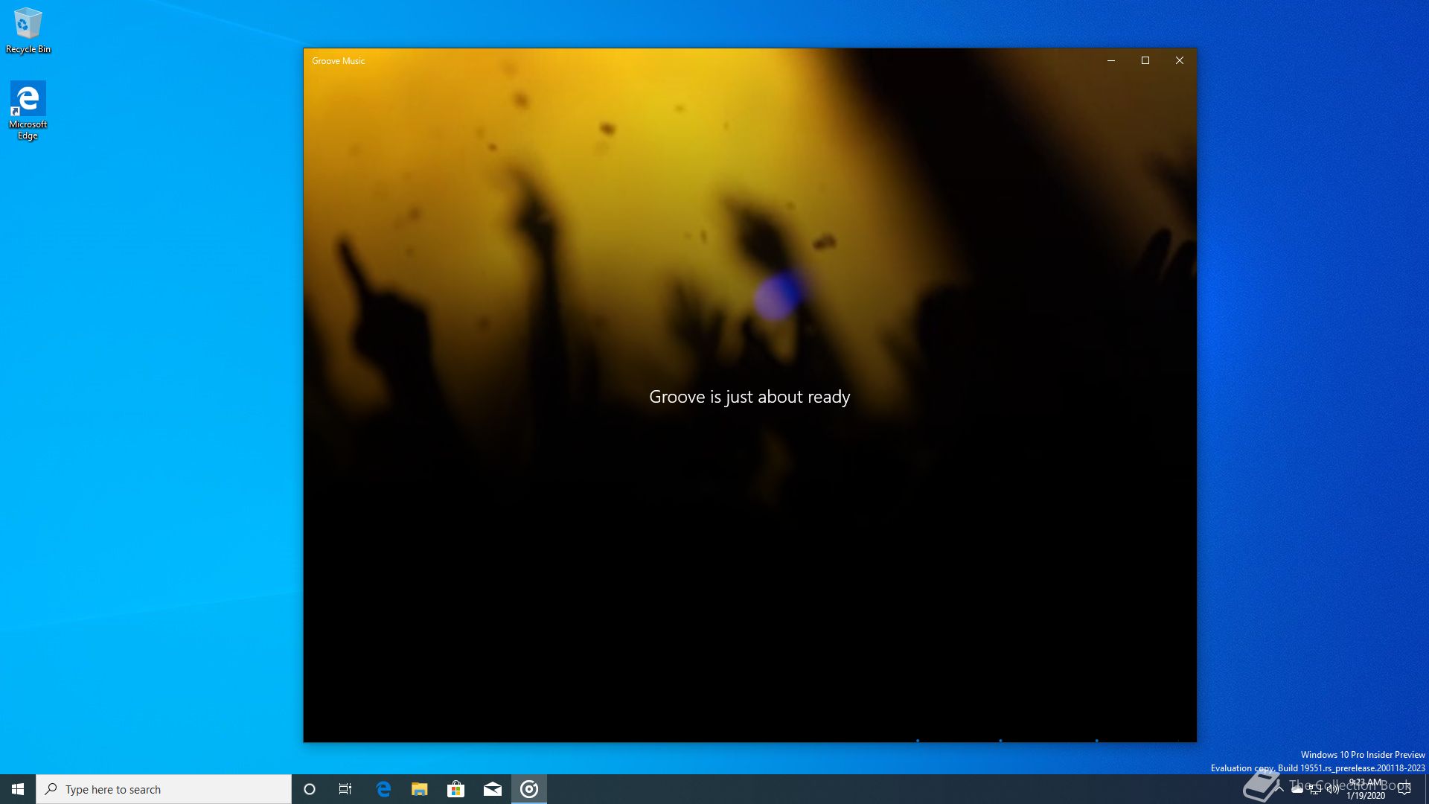Image resolution: width=1429 pixels, height=804 pixels.
Task: Open File Explorer from the taskbar
Action: 420,789
